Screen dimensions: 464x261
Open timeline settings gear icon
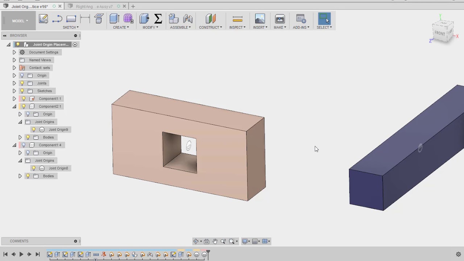coord(458,254)
